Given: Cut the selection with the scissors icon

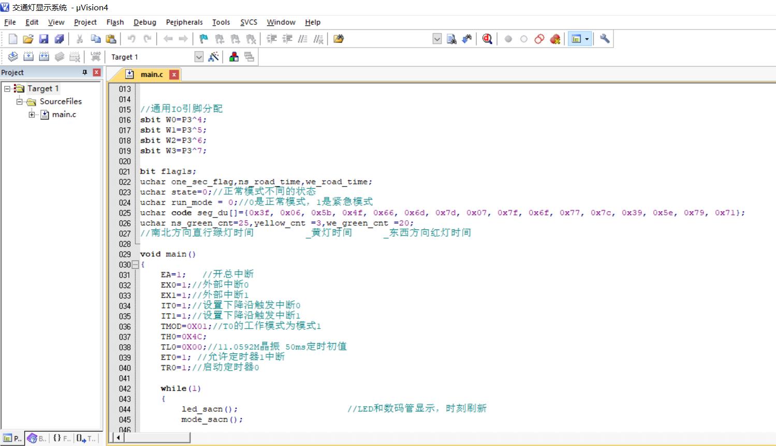Looking at the screenshot, I should click(x=80, y=39).
